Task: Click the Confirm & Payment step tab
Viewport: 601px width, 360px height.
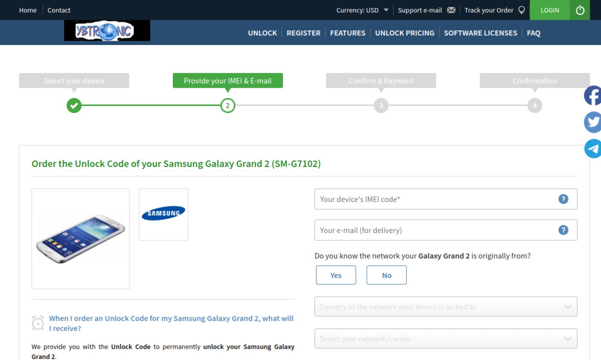Action: 381,81
